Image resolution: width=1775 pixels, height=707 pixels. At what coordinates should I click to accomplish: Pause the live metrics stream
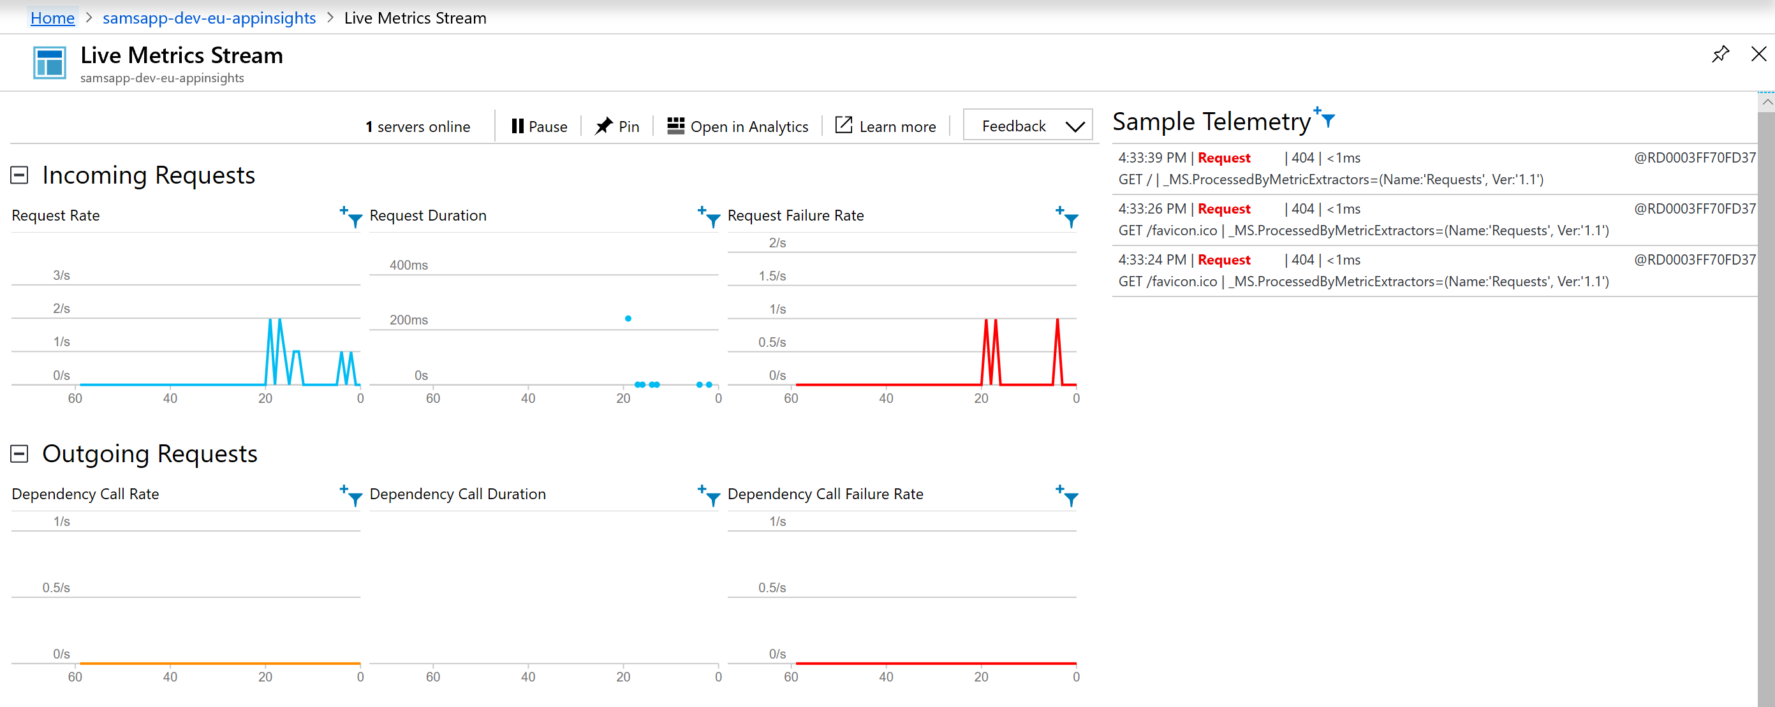click(540, 127)
